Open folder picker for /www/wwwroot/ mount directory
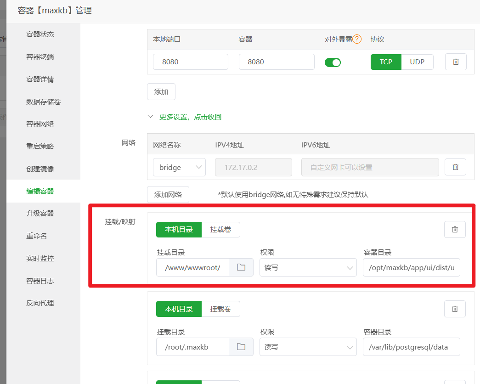This screenshot has width=480, height=384. pyautogui.click(x=241, y=267)
